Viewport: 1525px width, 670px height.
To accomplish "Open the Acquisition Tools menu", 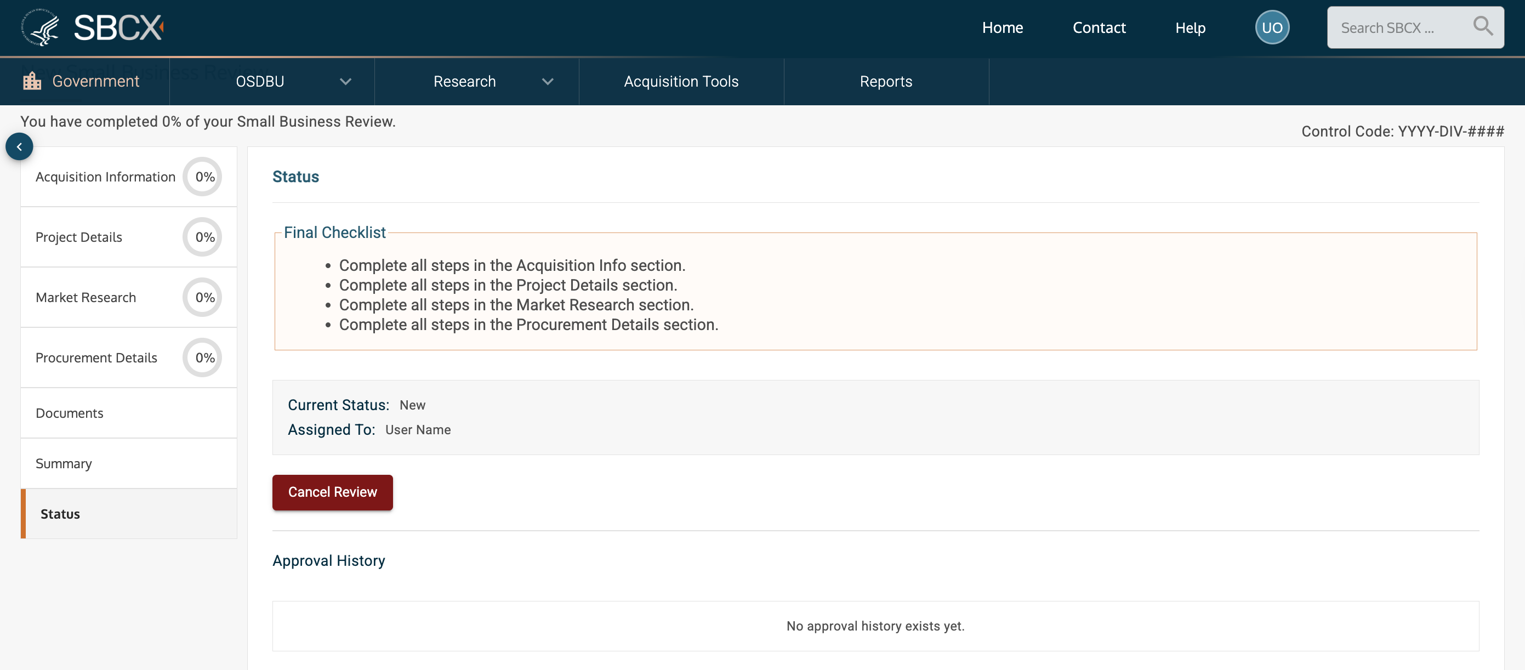I will point(681,82).
